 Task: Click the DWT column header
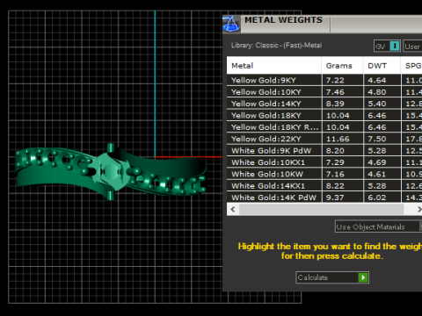point(382,66)
